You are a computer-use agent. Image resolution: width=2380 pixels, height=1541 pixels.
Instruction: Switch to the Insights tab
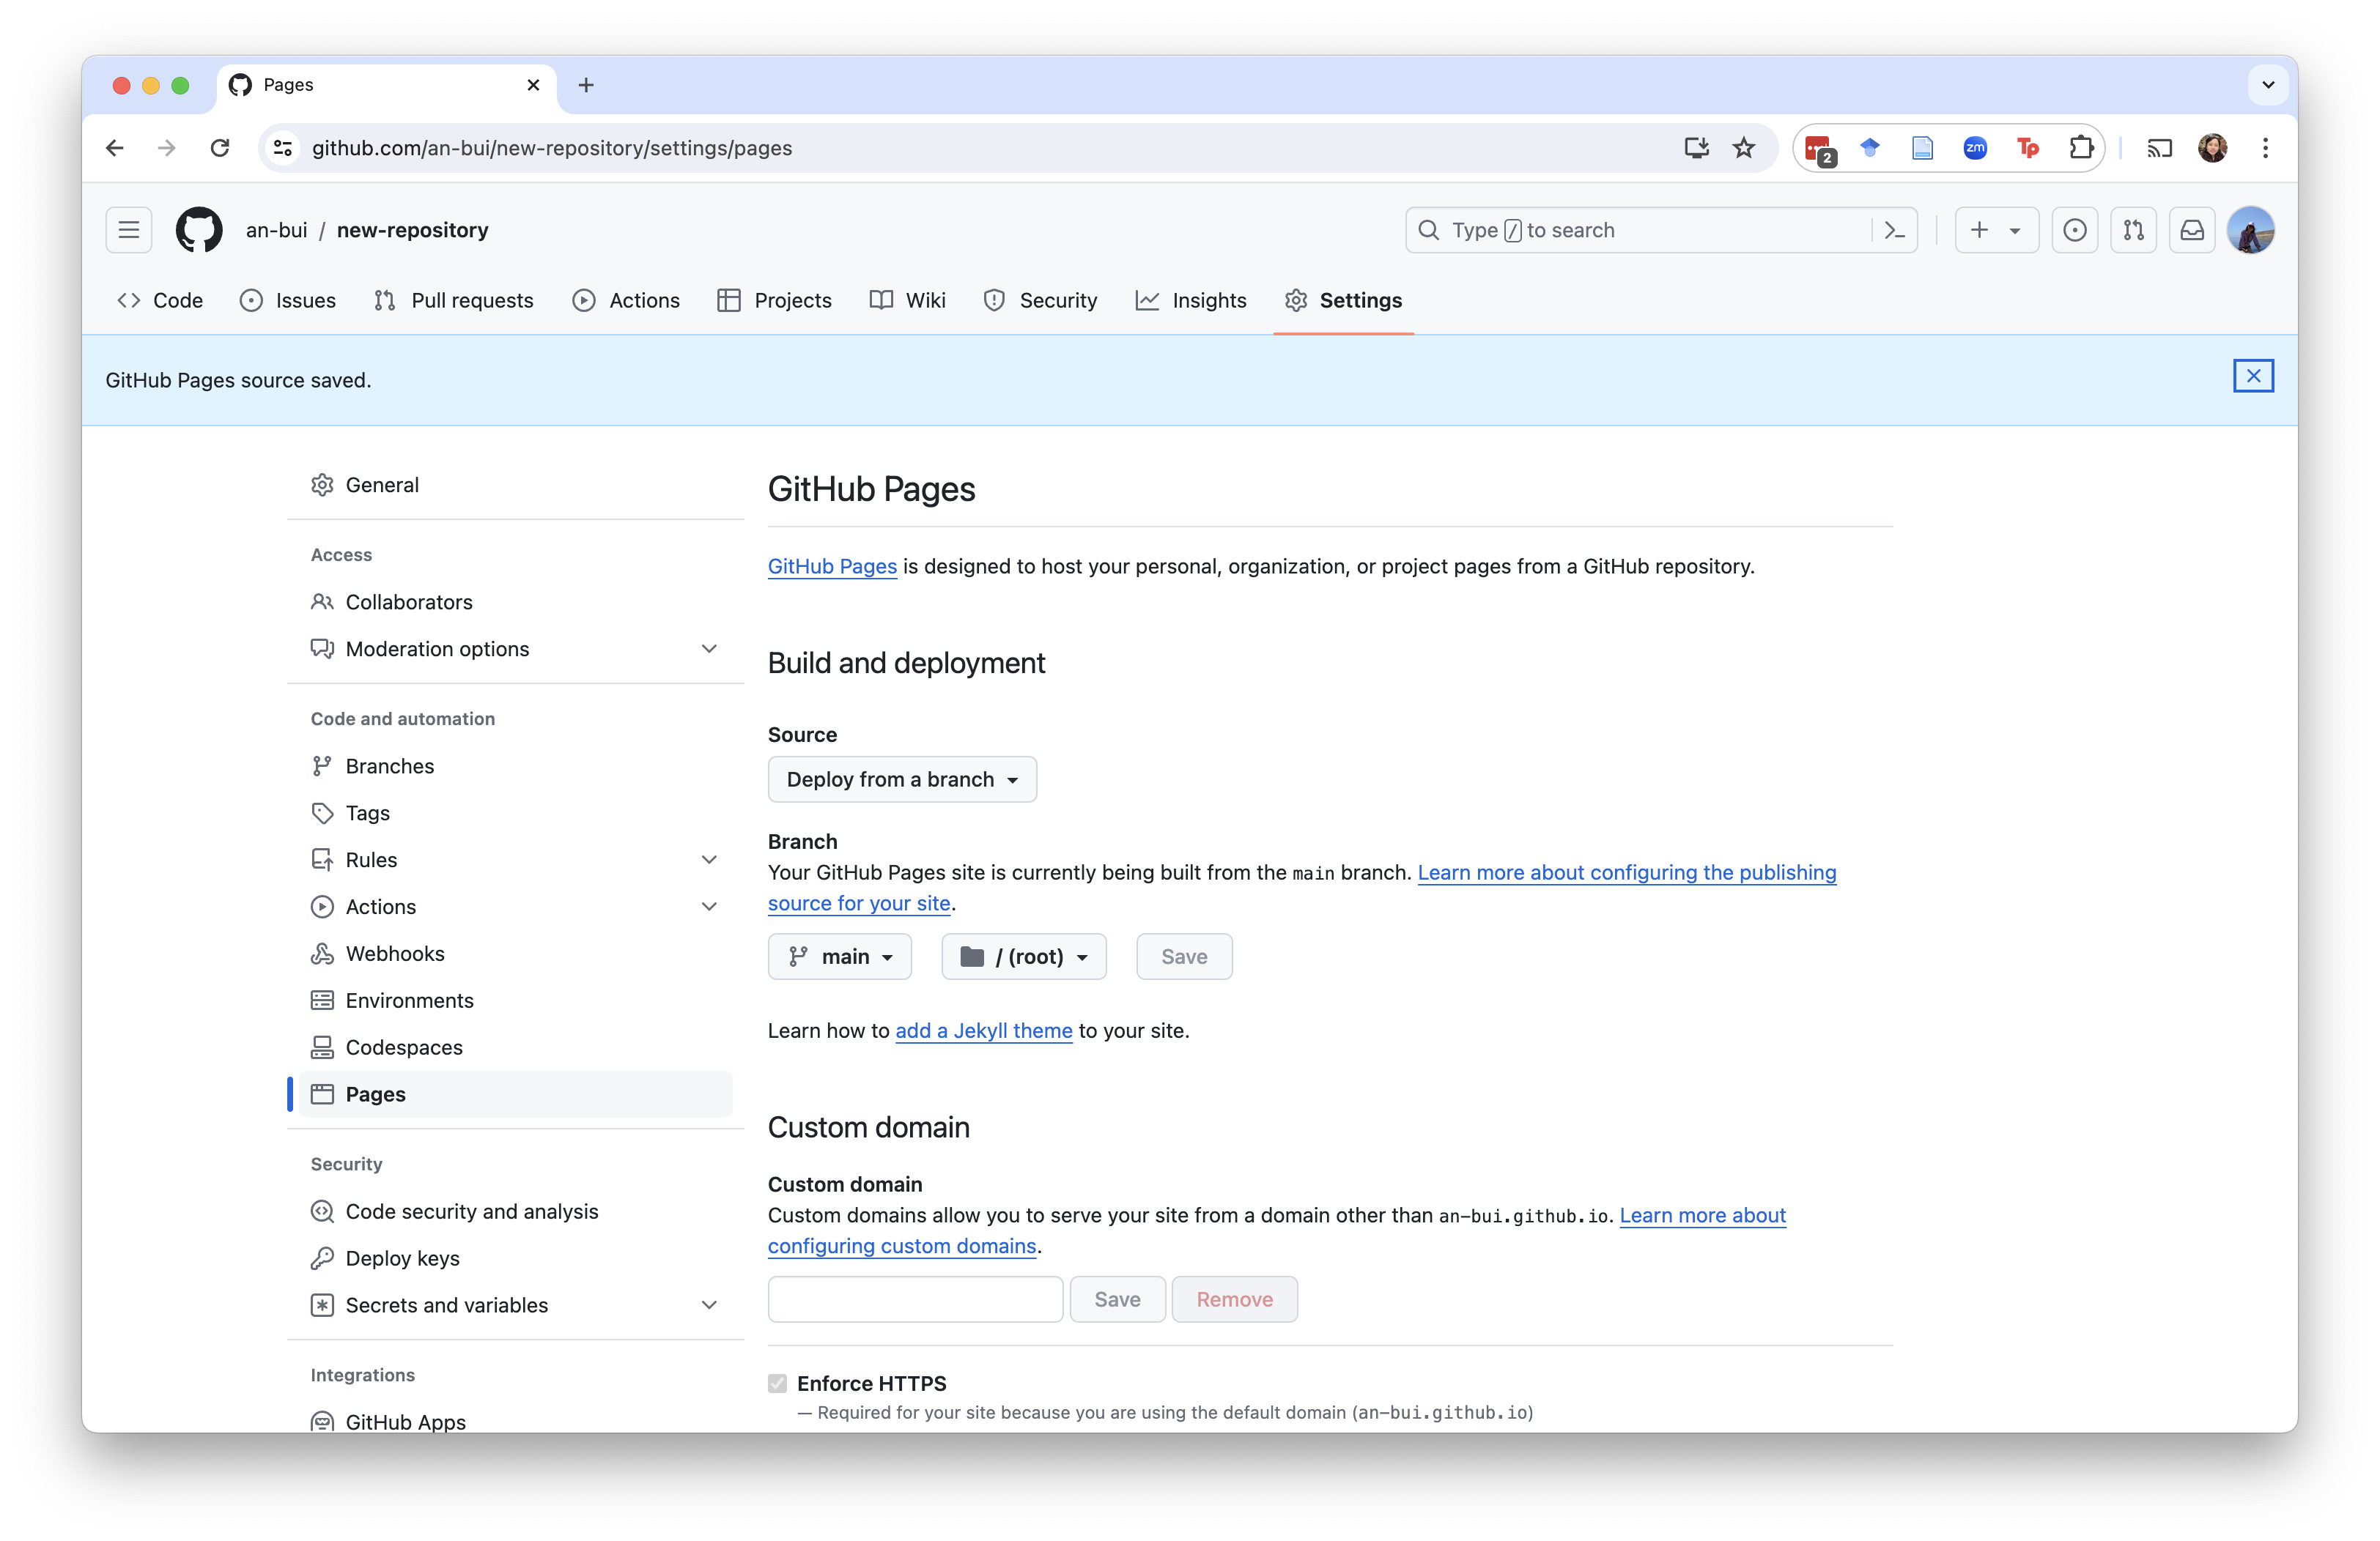[1191, 301]
